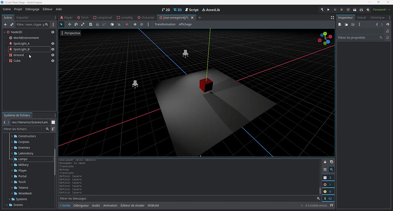
Task: Open the Perspective view menu
Action: pyautogui.click(x=71, y=33)
